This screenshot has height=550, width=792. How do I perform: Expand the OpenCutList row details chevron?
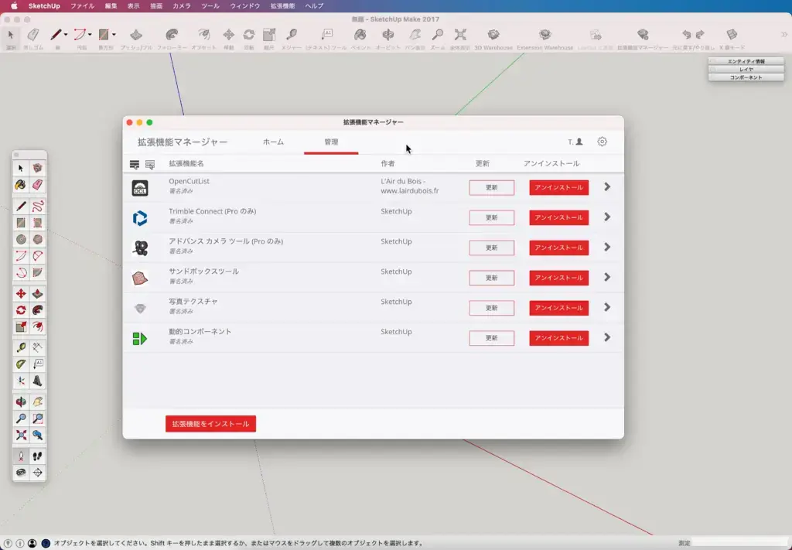pos(607,187)
